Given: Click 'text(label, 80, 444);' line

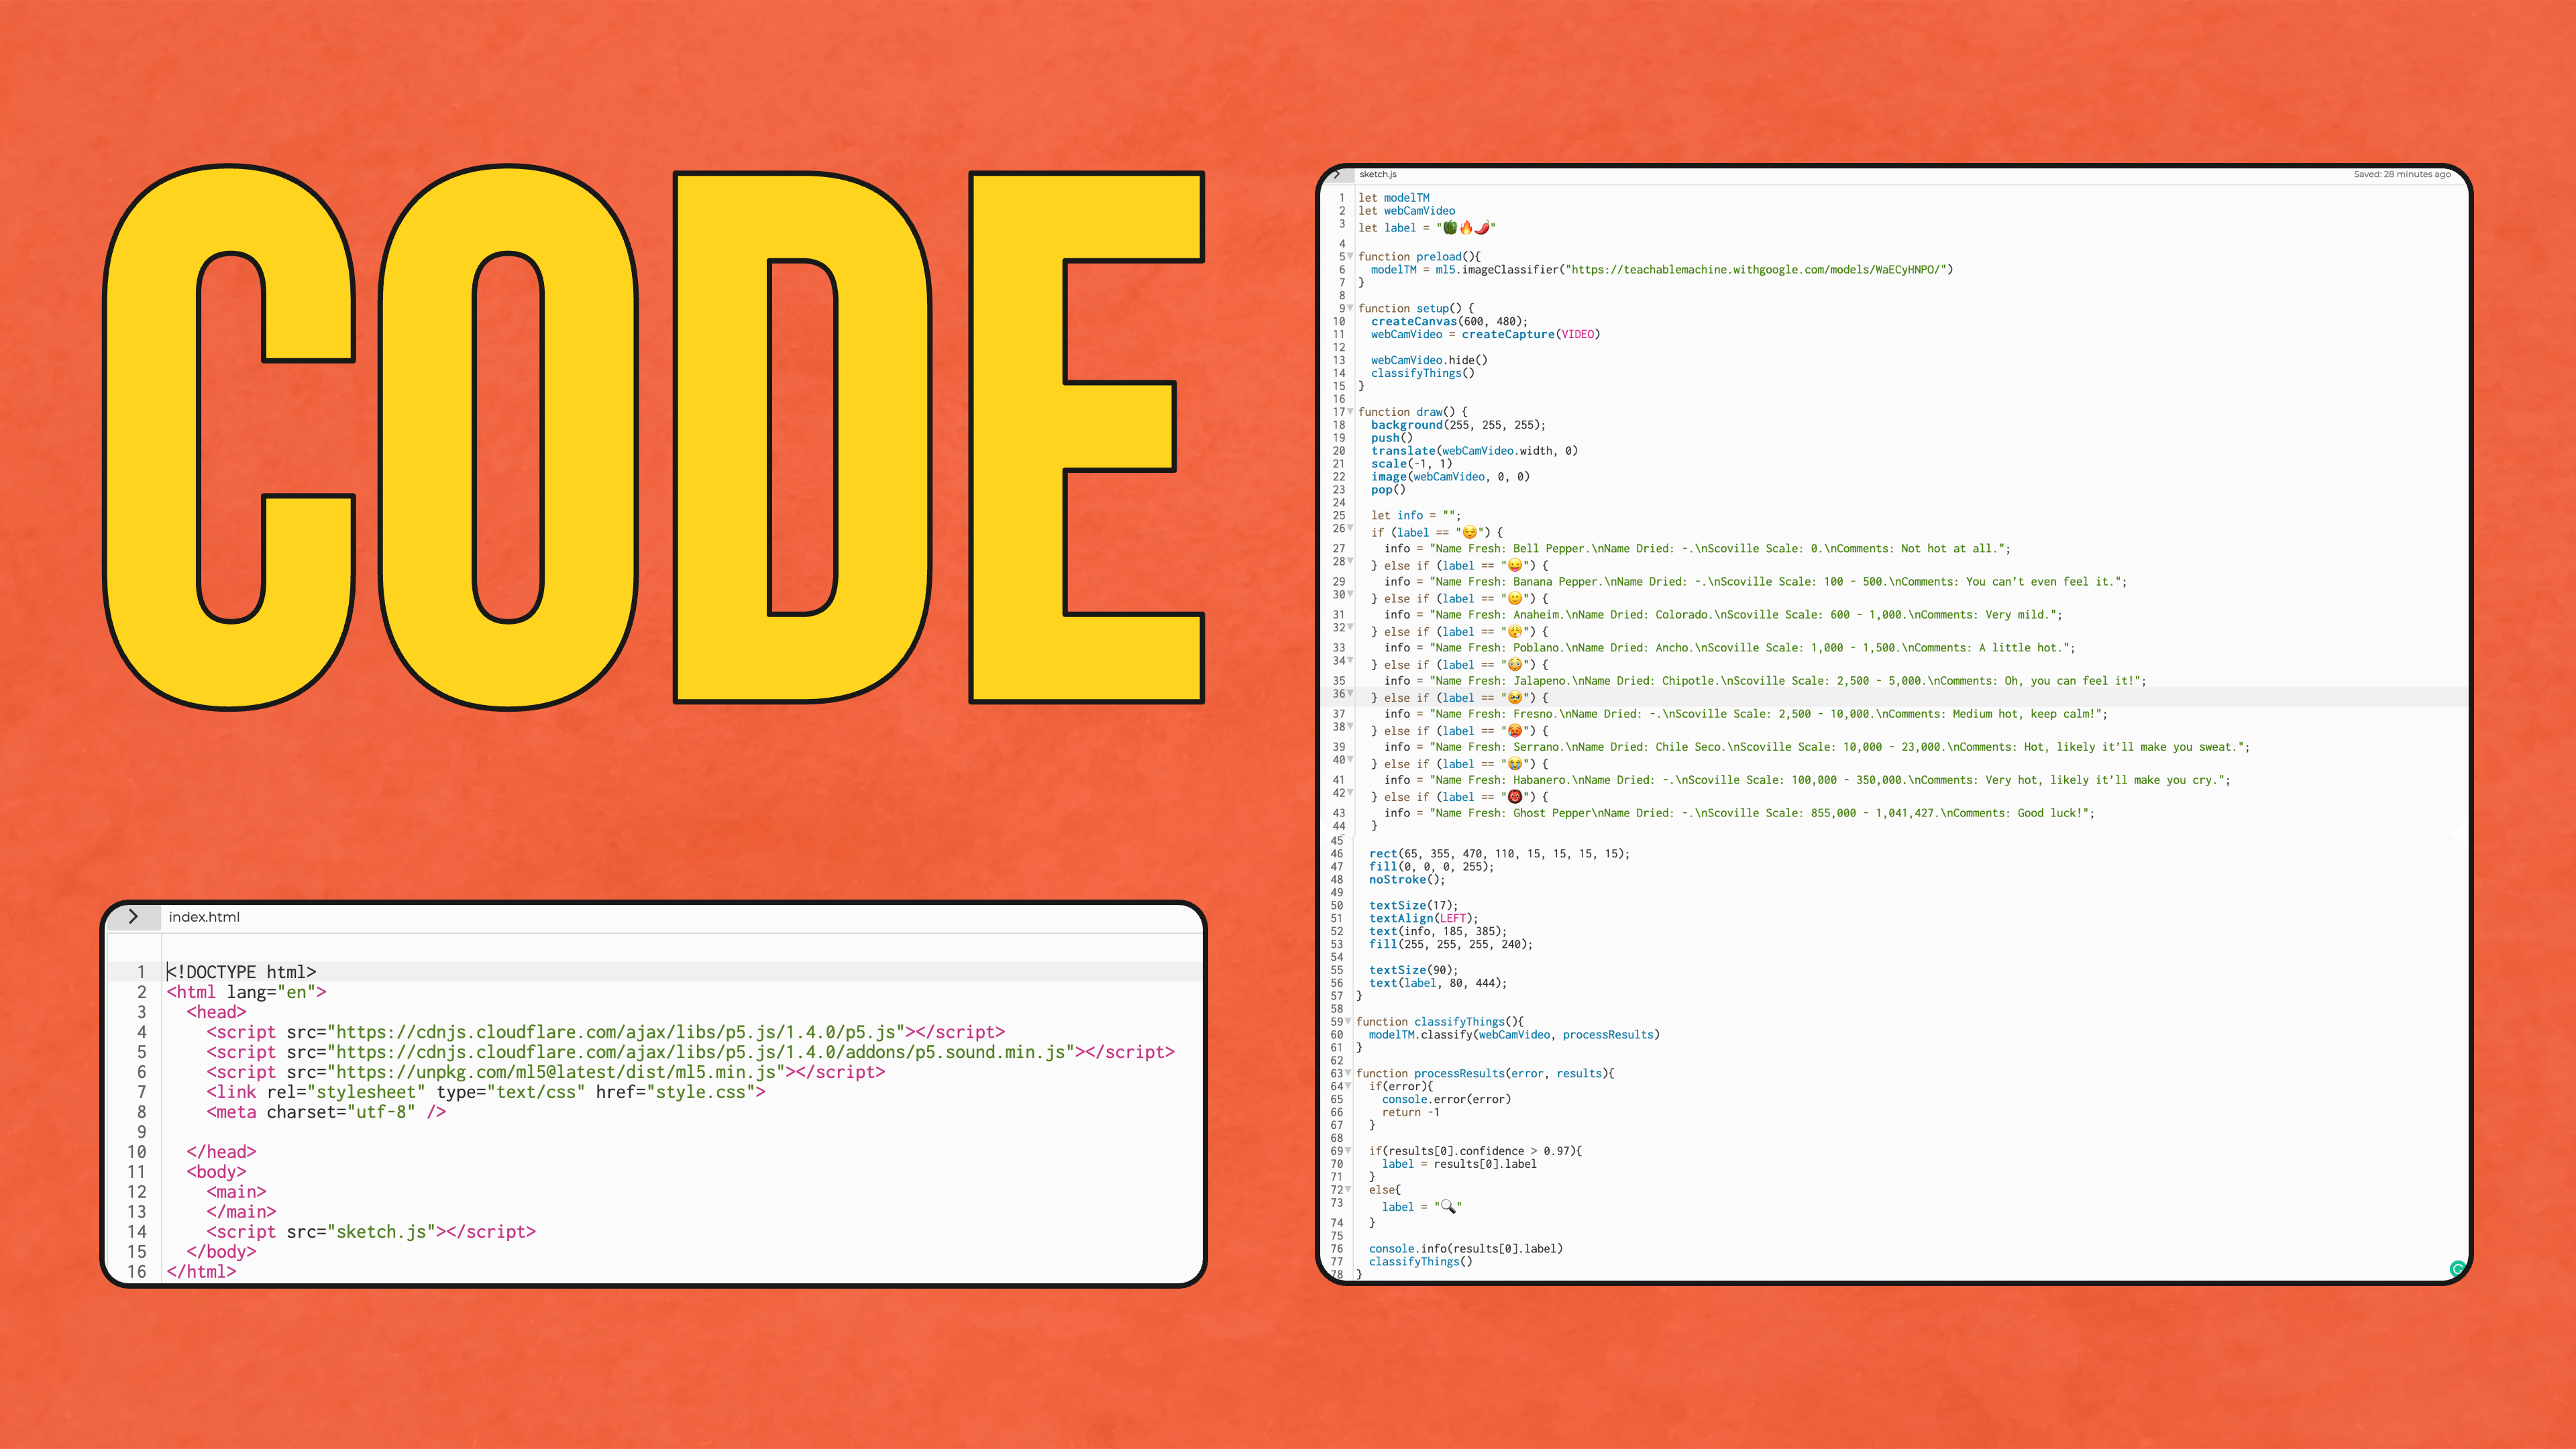Looking at the screenshot, I should [1437, 983].
